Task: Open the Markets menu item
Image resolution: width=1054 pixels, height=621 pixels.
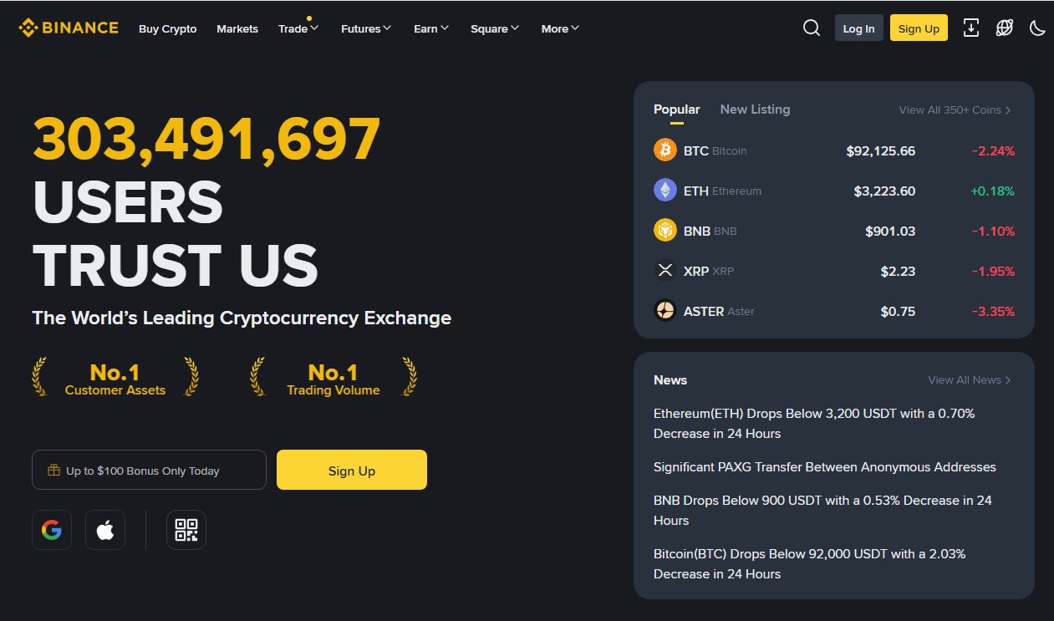Action: click(237, 28)
